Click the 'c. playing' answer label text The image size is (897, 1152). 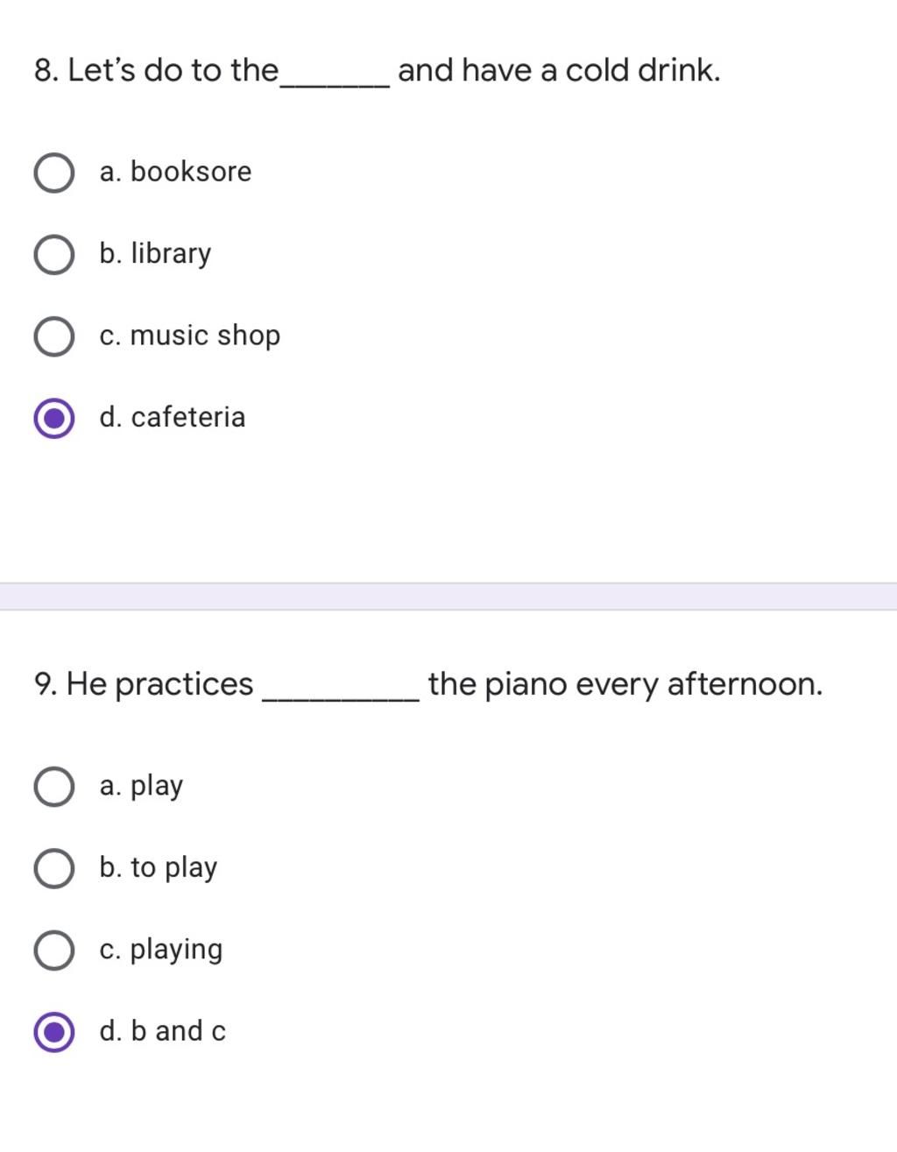click(161, 950)
